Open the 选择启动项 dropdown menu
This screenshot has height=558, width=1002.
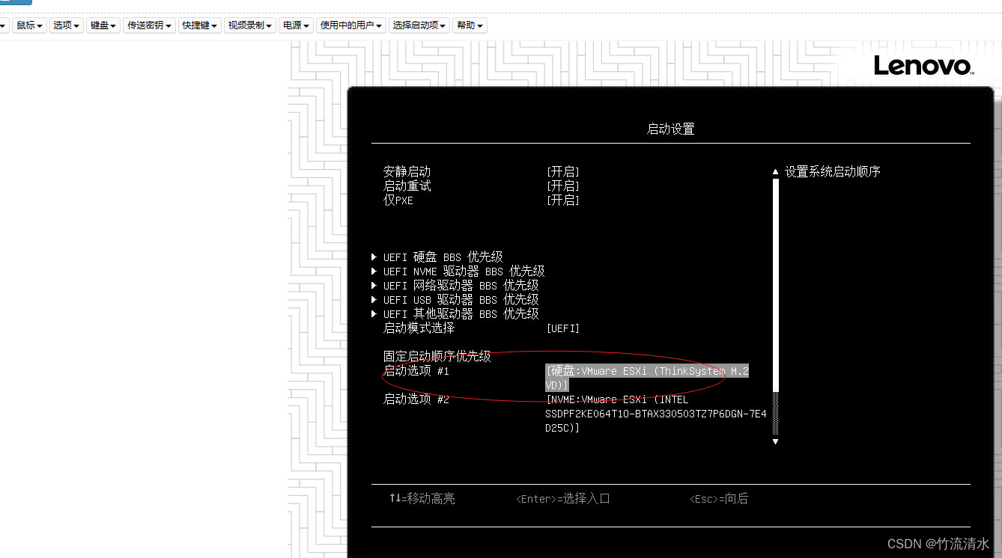[x=419, y=25]
